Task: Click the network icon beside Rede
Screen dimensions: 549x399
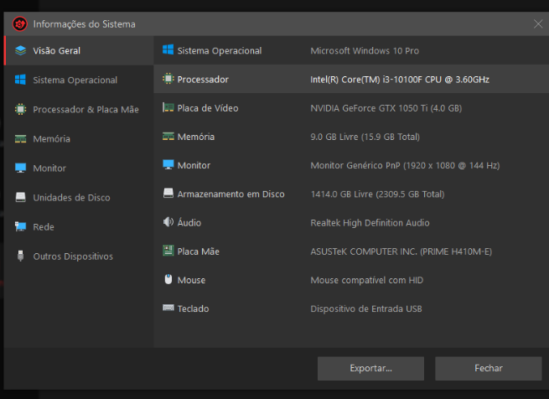Action: click(20, 226)
